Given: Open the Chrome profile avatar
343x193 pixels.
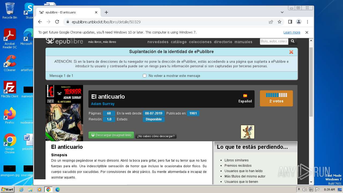Looking at the screenshot, I should click(299, 22).
